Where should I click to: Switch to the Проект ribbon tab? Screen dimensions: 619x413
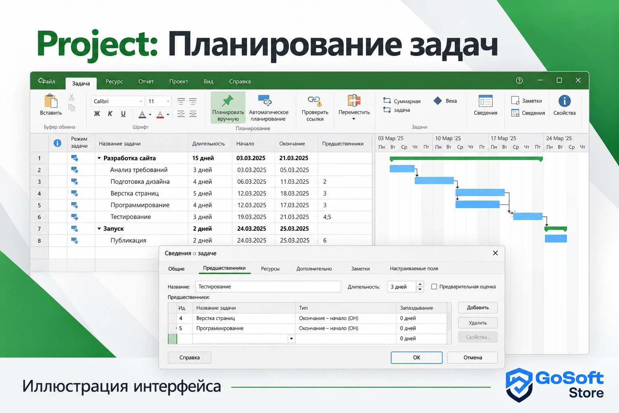point(179,81)
